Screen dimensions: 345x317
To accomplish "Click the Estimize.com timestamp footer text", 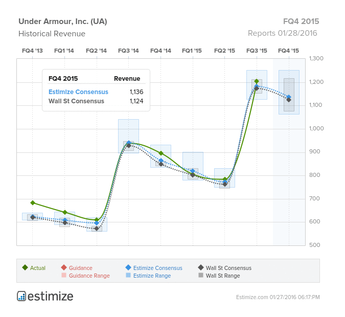I will pyautogui.click(x=278, y=297).
